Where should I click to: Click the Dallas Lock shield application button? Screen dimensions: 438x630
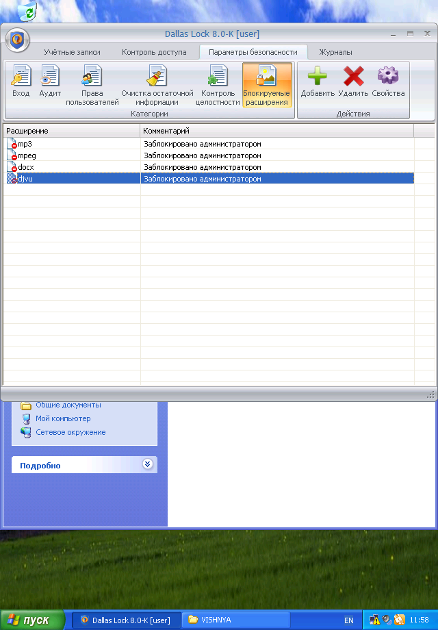(x=17, y=40)
